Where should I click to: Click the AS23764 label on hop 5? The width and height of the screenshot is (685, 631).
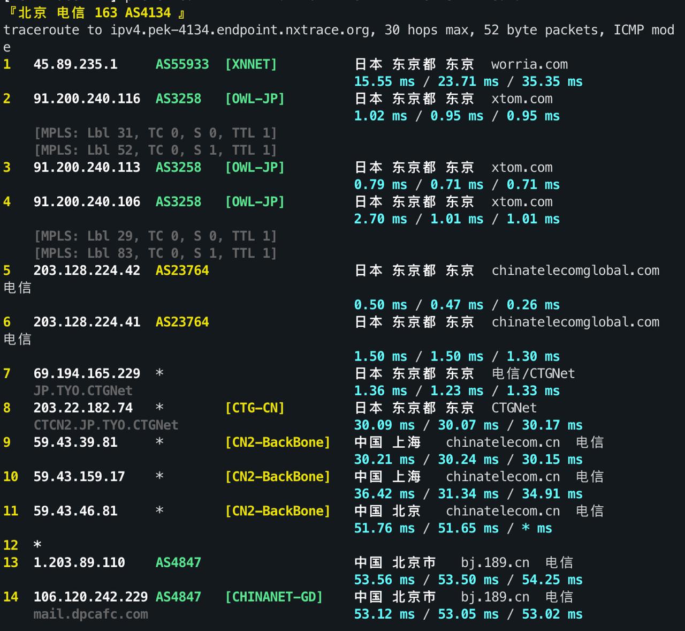tap(182, 271)
